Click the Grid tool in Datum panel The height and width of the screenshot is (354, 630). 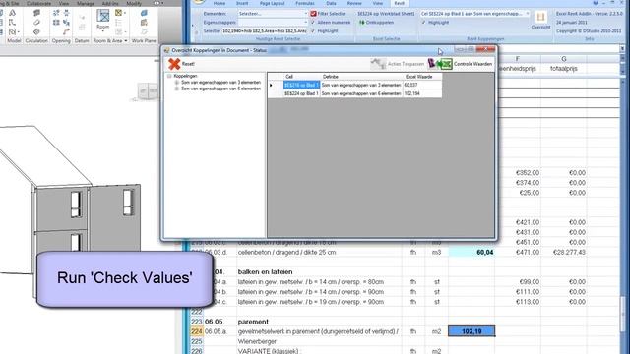coord(82,27)
